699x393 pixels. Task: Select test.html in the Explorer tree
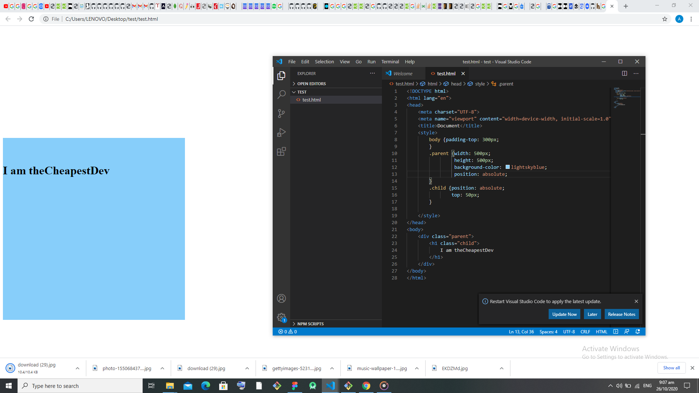point(336,100)
